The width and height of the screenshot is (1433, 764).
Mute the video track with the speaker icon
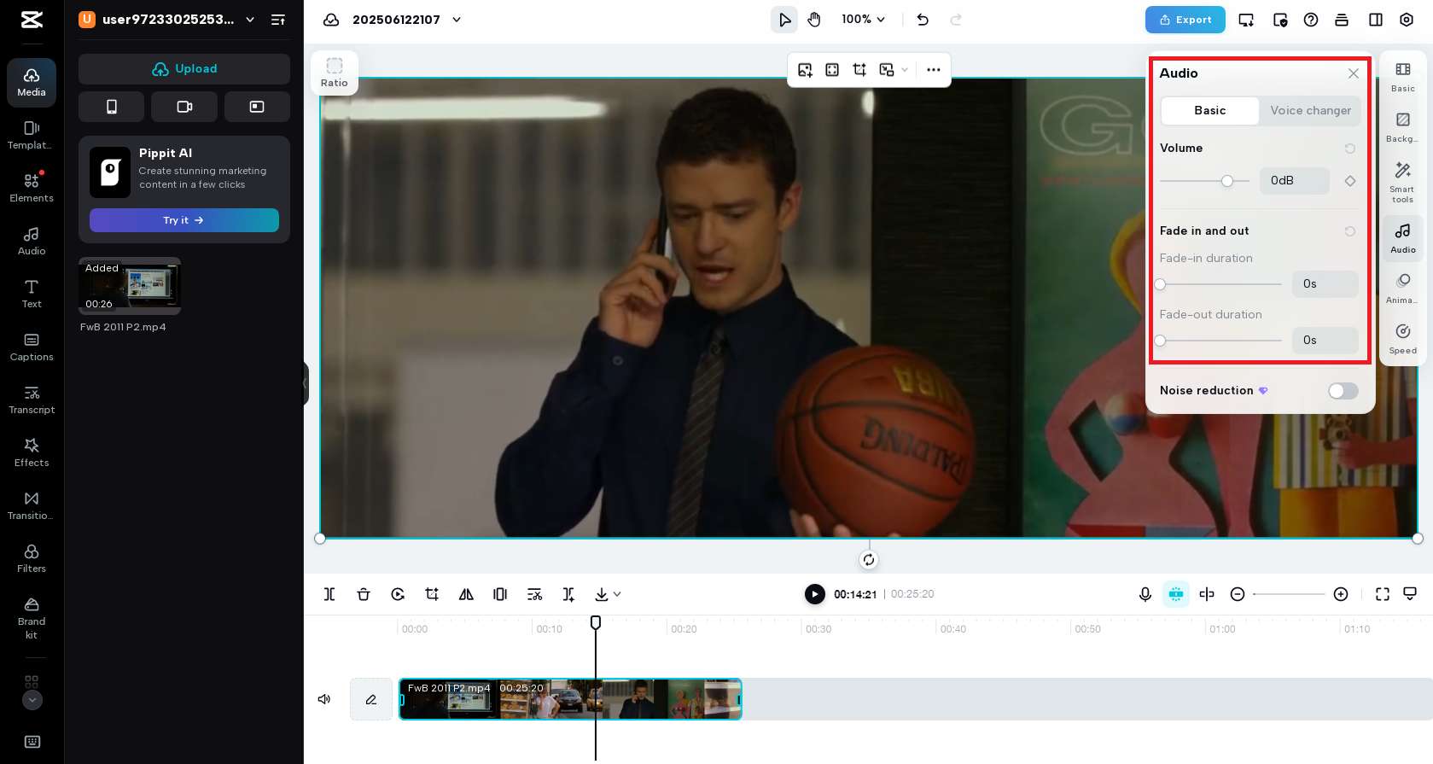[x=324, y=699]
